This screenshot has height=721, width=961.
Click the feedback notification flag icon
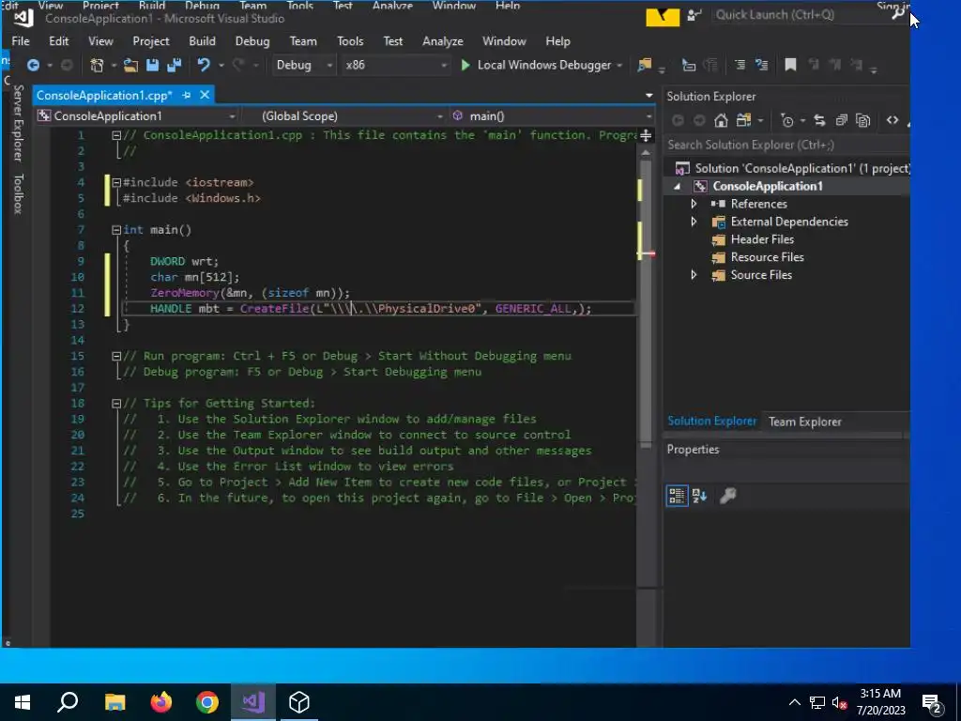(663, 16)
